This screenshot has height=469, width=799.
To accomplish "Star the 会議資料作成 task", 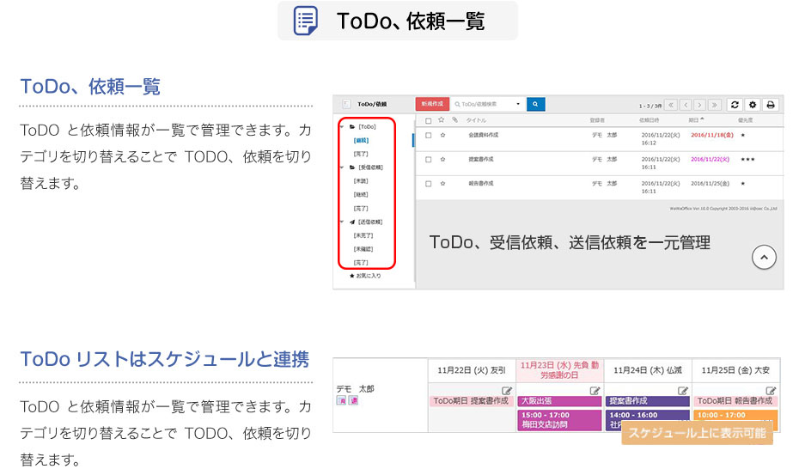I will coord(442,135).
